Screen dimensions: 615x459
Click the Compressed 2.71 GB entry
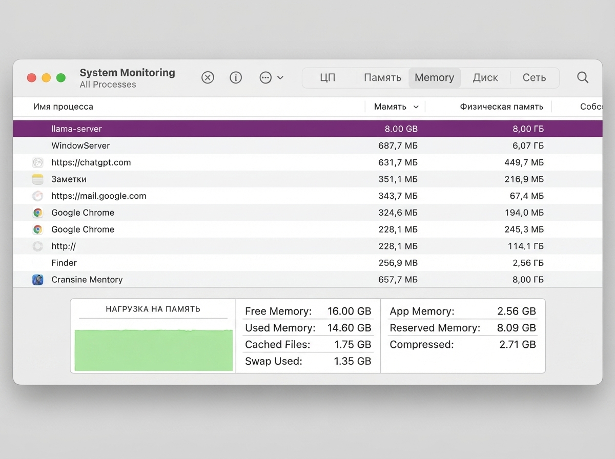tap(463, 345)
